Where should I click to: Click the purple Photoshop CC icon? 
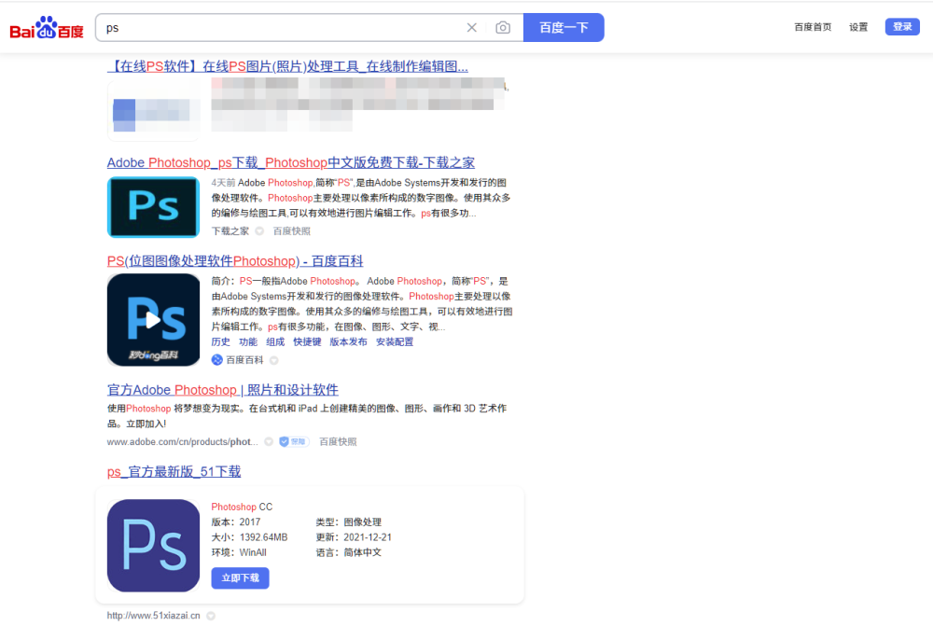(153, 546)
